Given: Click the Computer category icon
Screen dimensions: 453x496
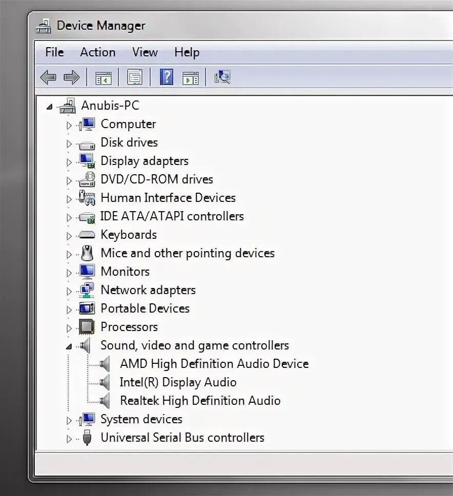Looking at the screenshot, I should tap(87, 124).
